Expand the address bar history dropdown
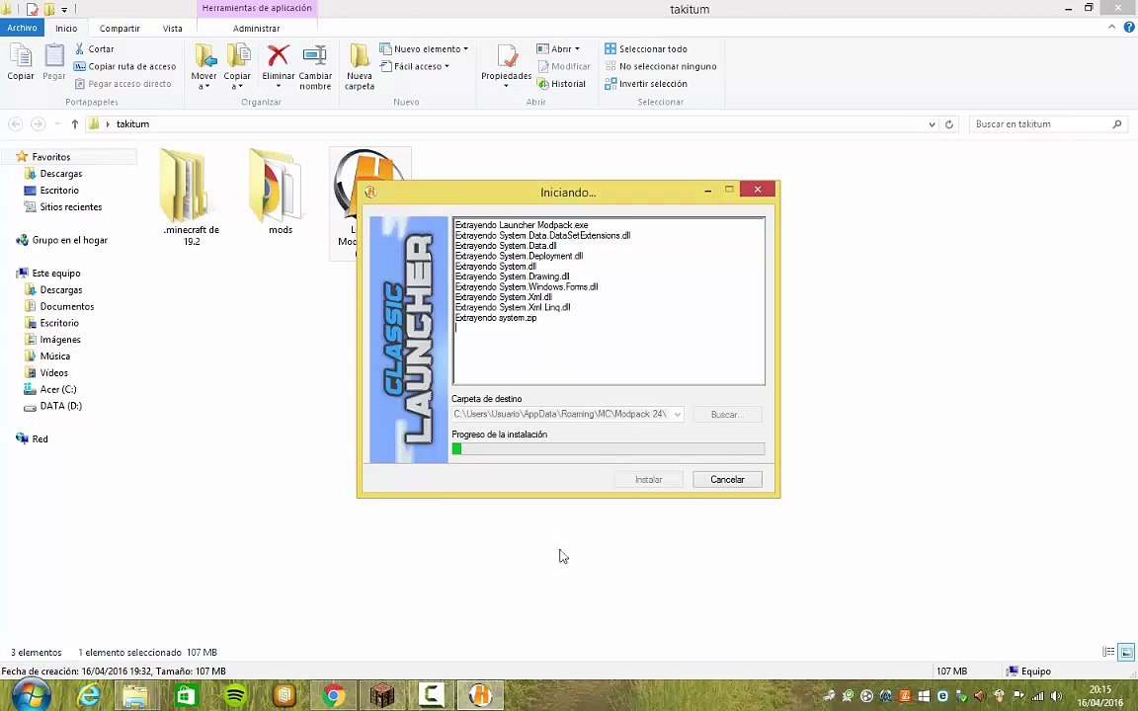1138x711 pixels. click(932, 124)
